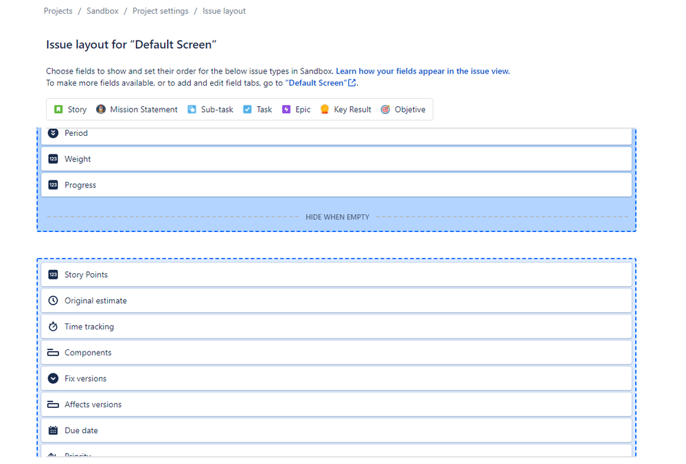This screenshot has width=686, height=464.
Task: Click the Story Points number icon
Action: 53,275
